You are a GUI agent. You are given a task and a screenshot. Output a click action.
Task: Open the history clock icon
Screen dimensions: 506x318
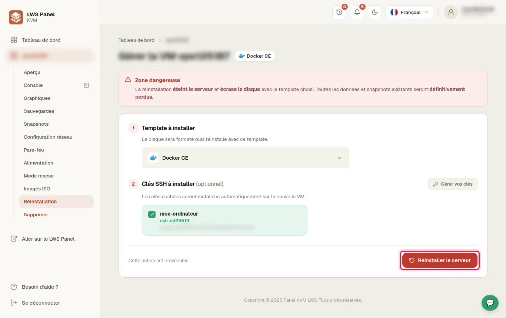[x=339, y=12]
